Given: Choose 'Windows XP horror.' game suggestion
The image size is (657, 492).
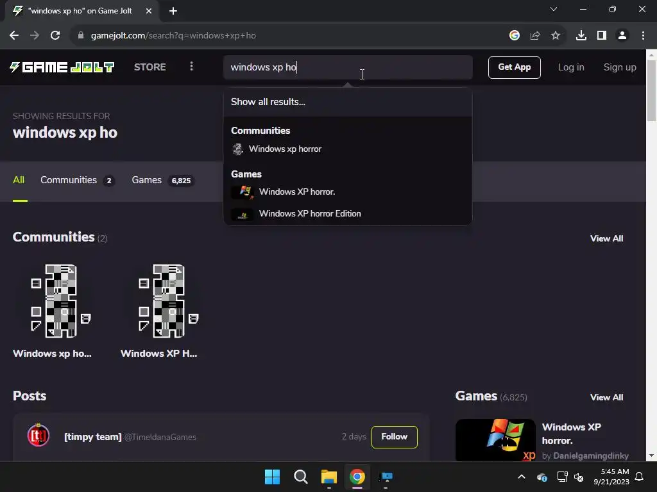Looking at the screenshot, I should pyautogui.click(x=348, y=192).
